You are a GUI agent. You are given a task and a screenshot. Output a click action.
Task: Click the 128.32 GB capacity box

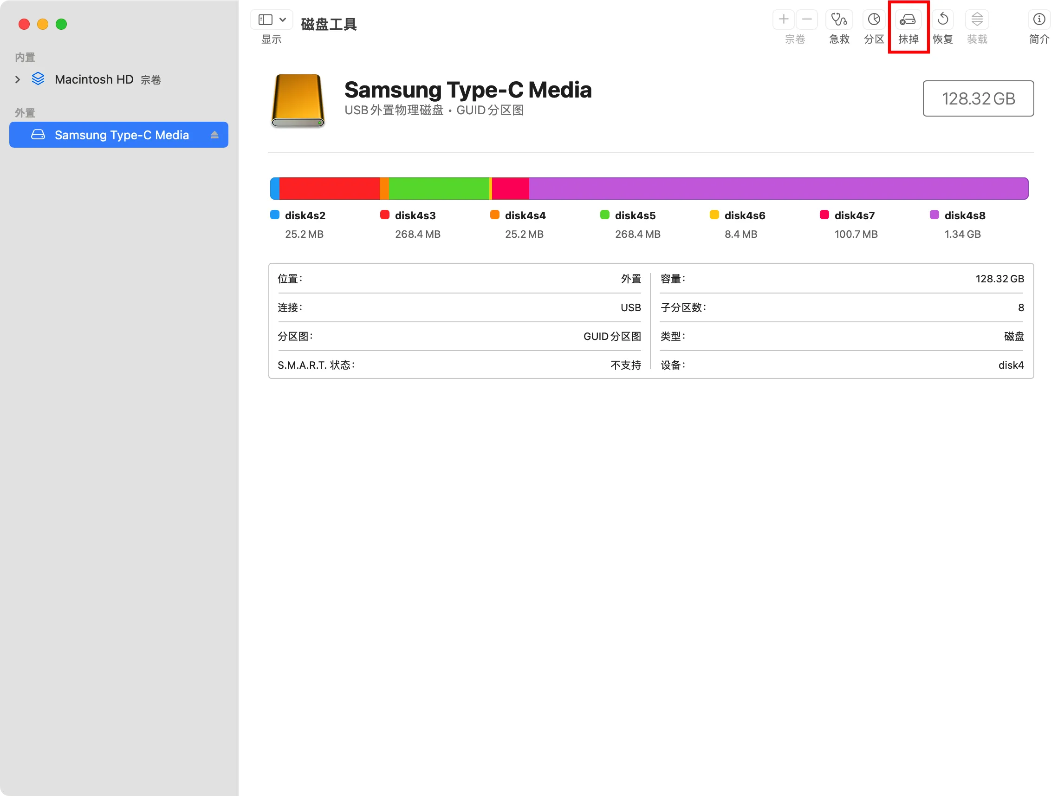[x=978, y=98]
